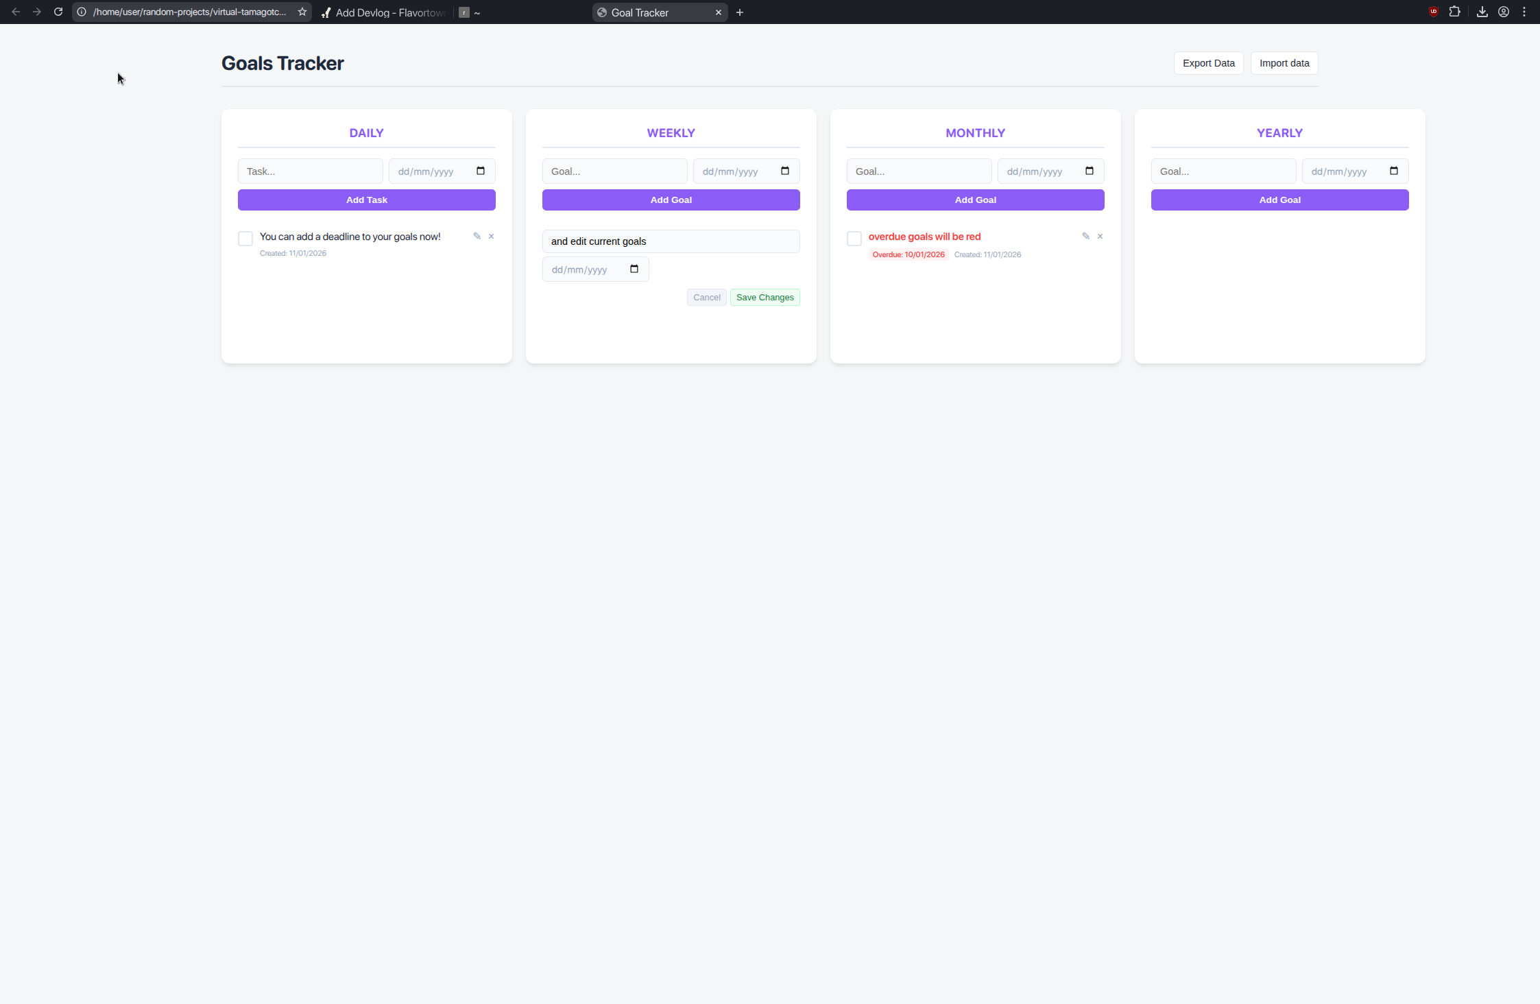Delete the daily goal with X icon
1540x1004 pixels.
click(491, 236)
